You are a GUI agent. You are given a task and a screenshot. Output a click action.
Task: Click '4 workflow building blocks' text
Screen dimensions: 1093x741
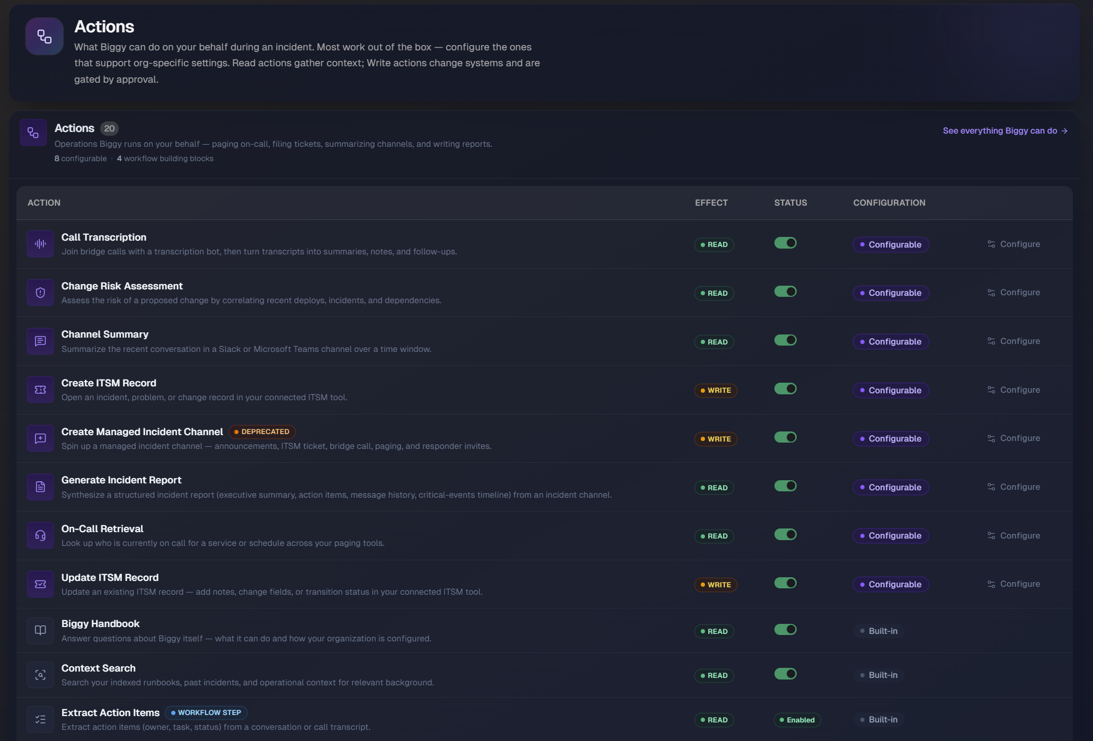pos(165,158)
